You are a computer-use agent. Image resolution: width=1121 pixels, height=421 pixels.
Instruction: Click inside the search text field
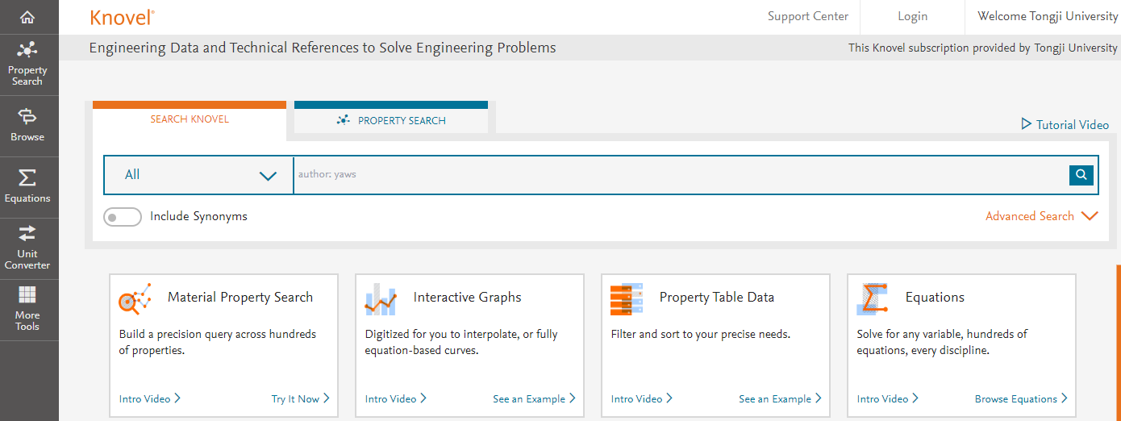click(x=677, y=174)
